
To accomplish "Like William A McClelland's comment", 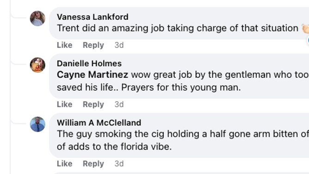I will (64, 163).
